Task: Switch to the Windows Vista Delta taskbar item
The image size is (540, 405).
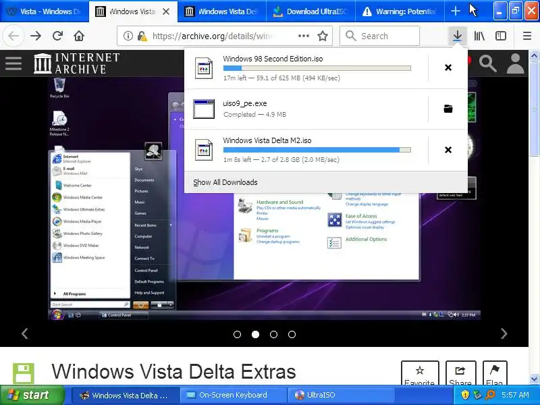Action: (125, 396)
